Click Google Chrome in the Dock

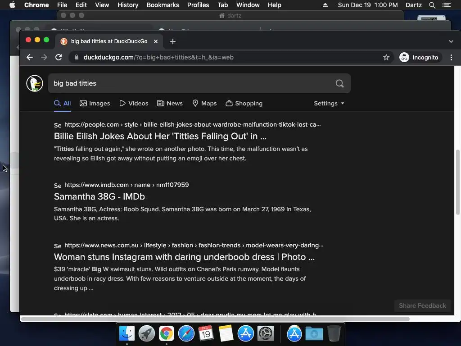(167, 334)
